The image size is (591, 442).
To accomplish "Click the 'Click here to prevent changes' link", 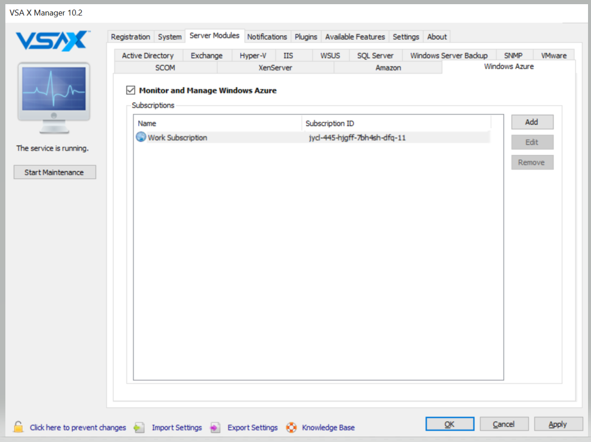I will (x=78, y=427).
